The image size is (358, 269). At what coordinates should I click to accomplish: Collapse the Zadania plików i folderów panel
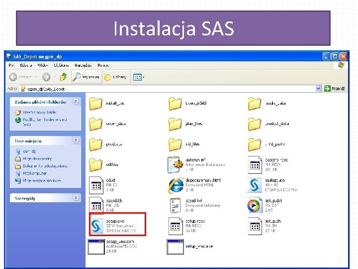[76, 101]
